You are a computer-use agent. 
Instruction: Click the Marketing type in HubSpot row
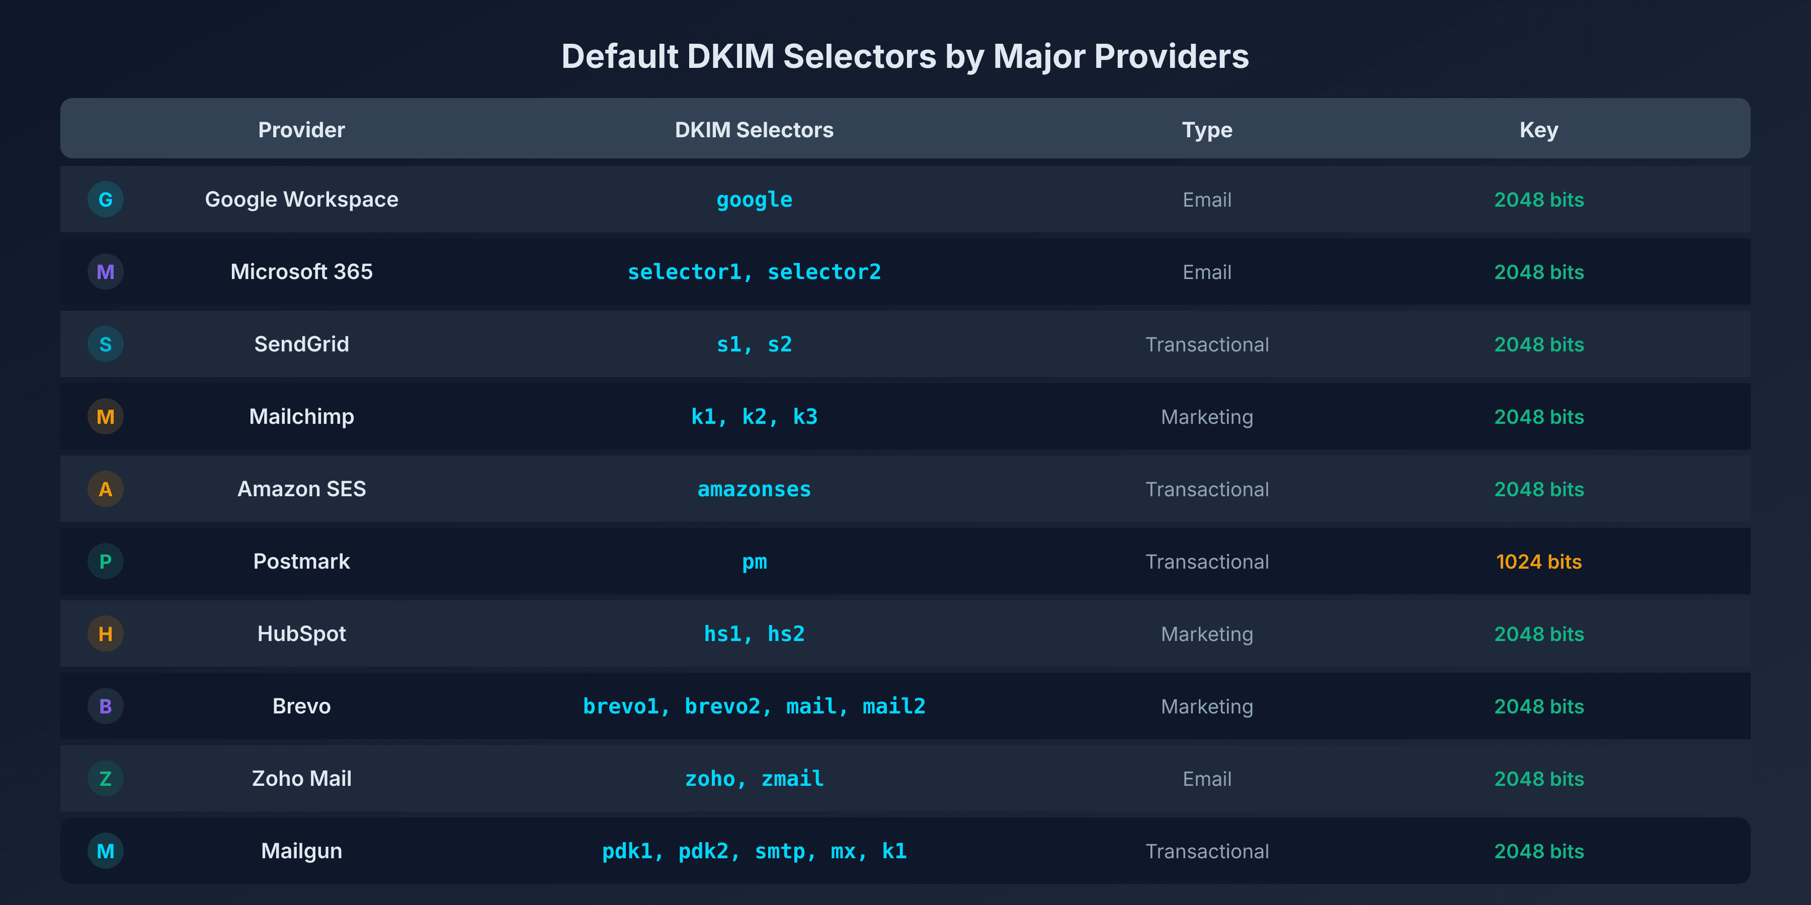tap(1207, 635)
